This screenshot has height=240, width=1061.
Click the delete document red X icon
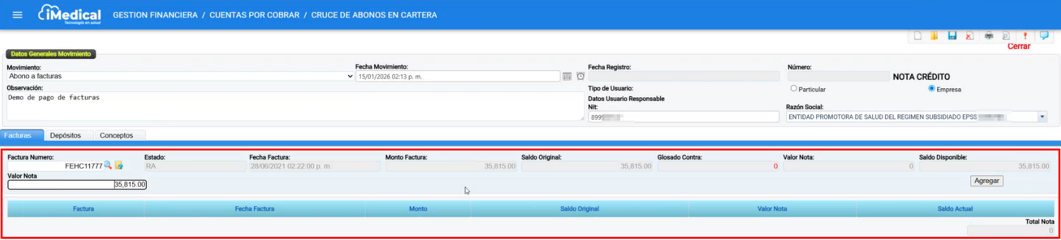[x=970, y=36]
